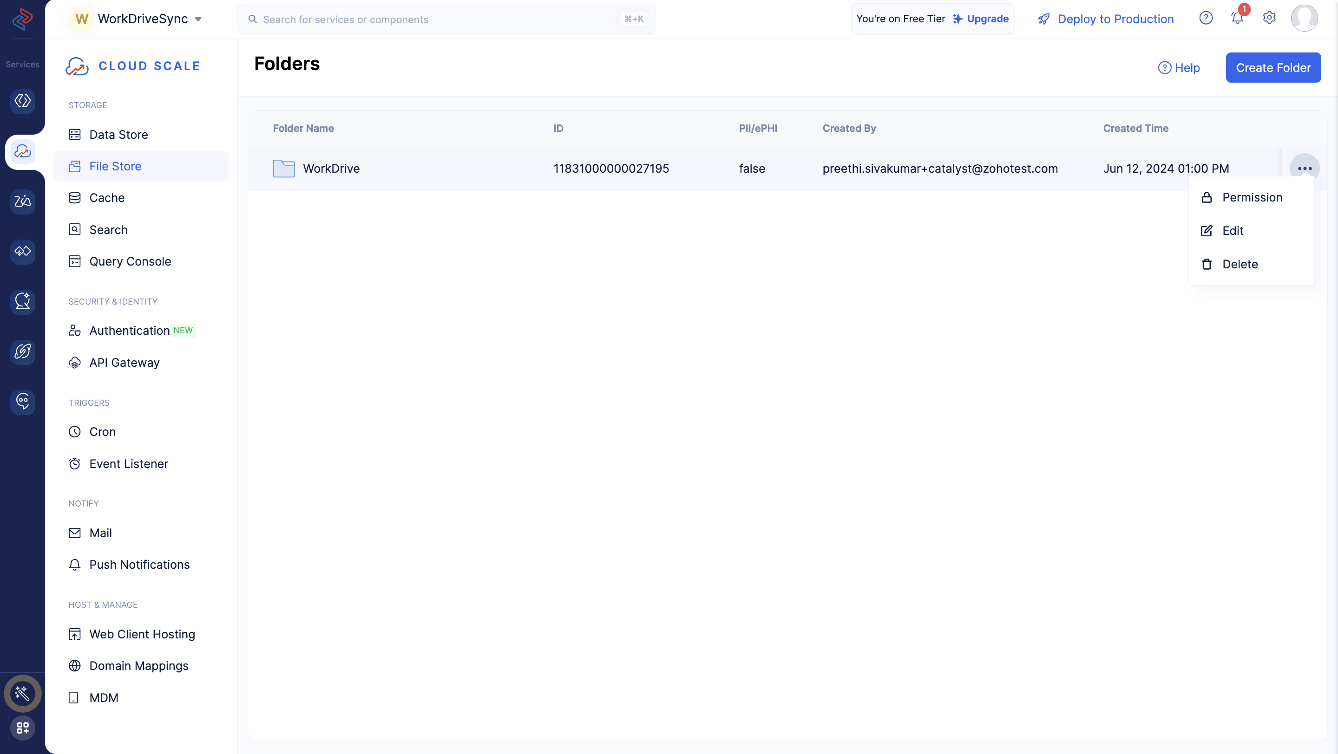Toggle the PII/ePHI false value for WorkDrive
The image size is (1338, 754).
752,168
